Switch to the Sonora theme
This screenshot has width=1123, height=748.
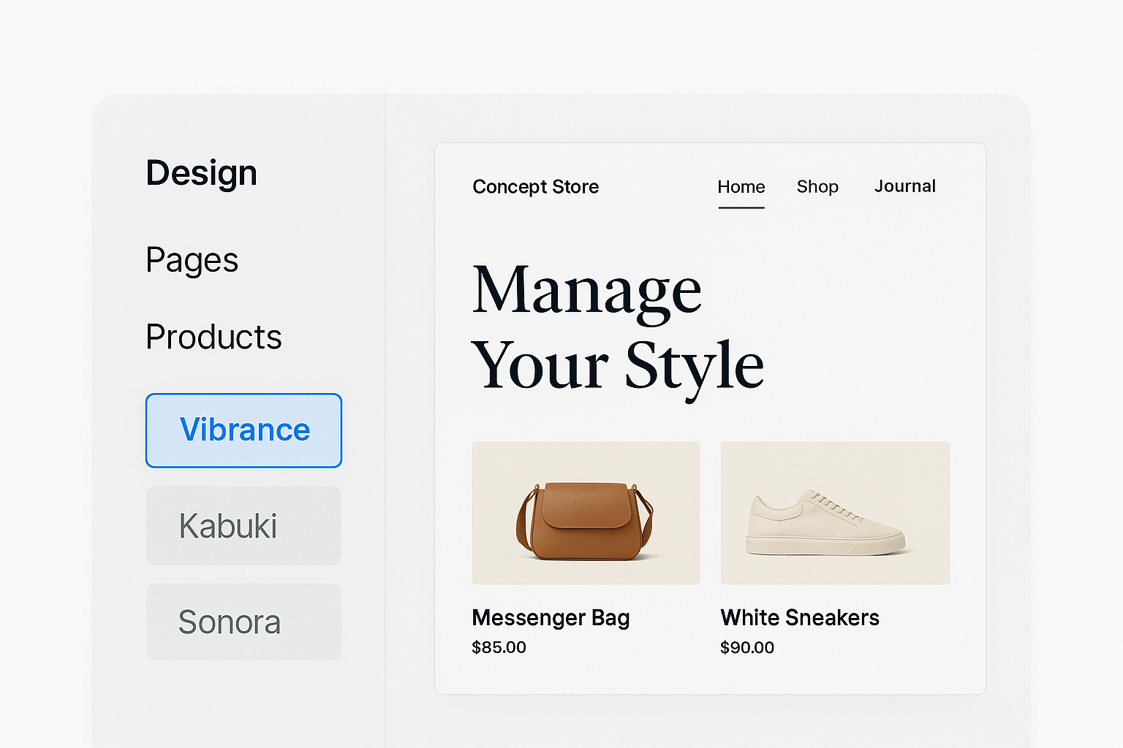tap(243, 622)
